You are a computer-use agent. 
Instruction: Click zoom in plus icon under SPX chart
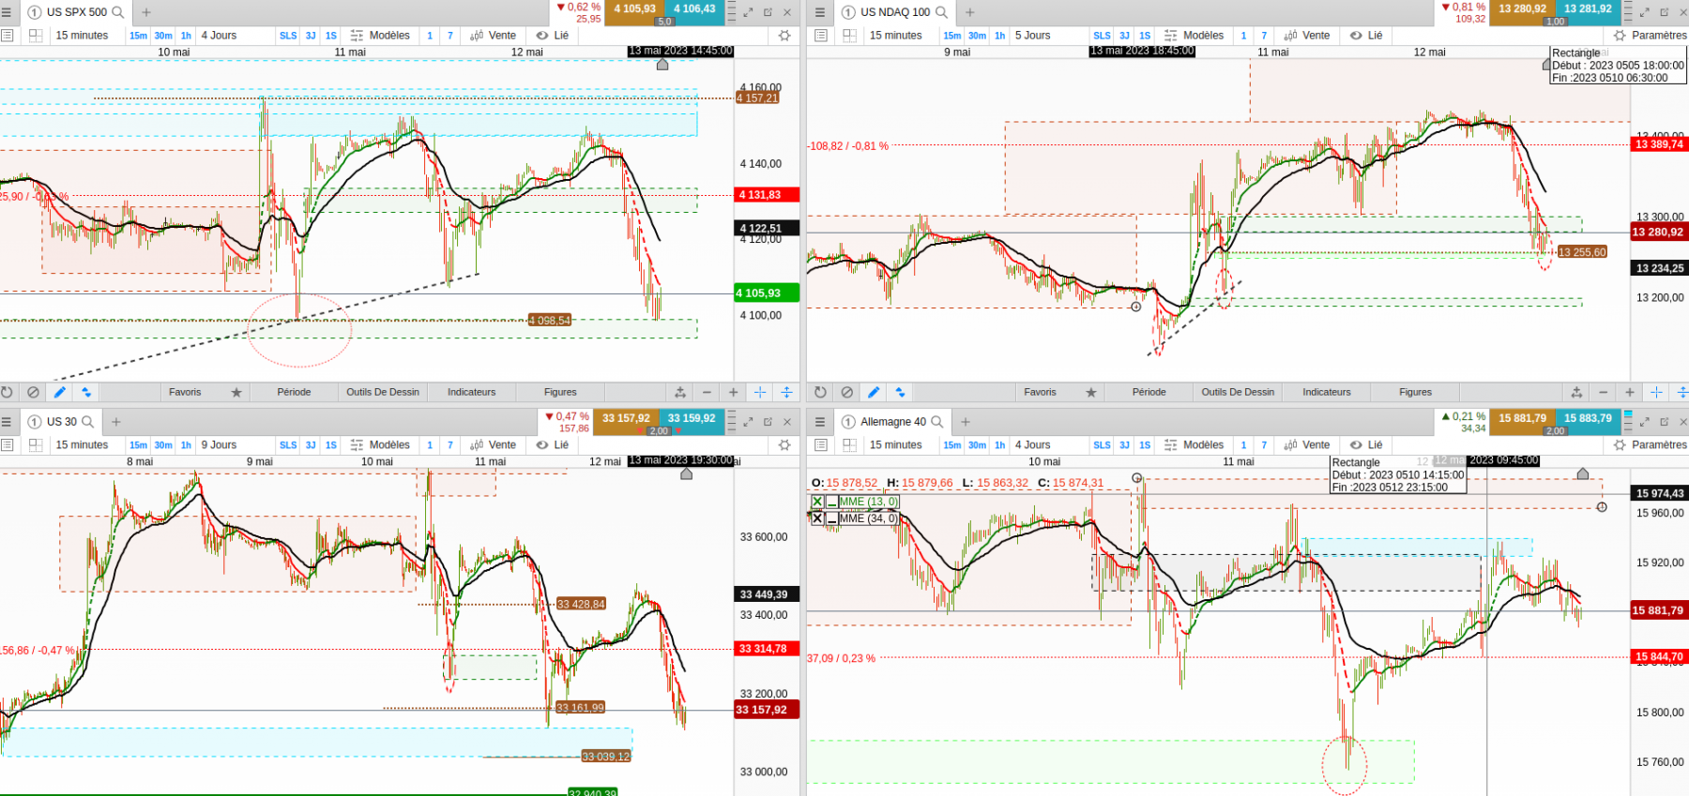(x=734, y=392)
